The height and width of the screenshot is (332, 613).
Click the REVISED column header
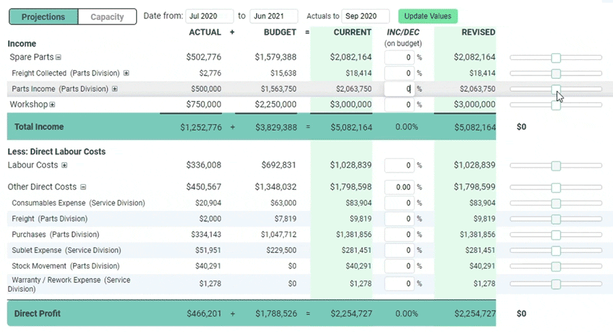point(479,32)
